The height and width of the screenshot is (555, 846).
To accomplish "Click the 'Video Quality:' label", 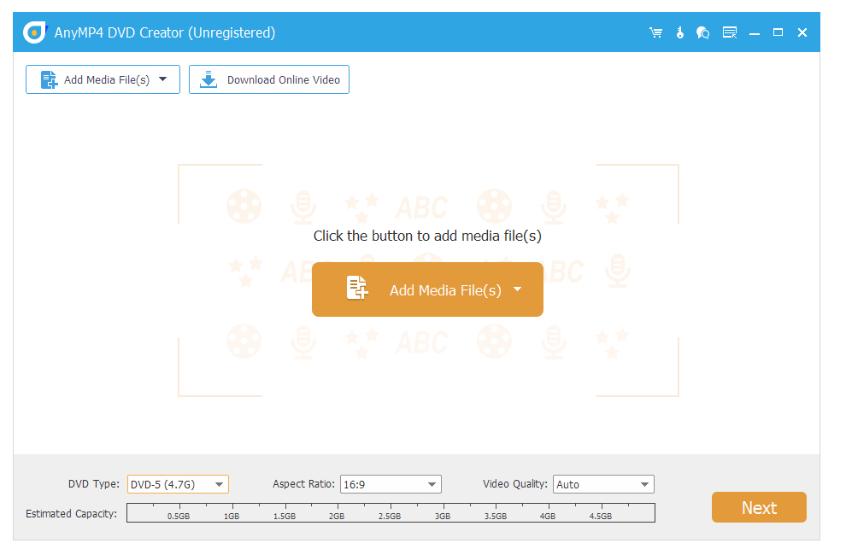I will click(x=514, y=484).
